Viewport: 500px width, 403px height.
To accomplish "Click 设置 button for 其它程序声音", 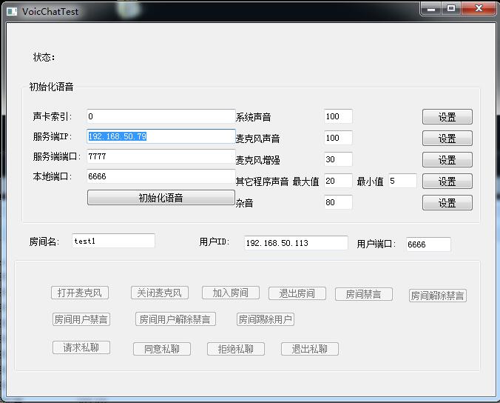I will coord(447,181).
